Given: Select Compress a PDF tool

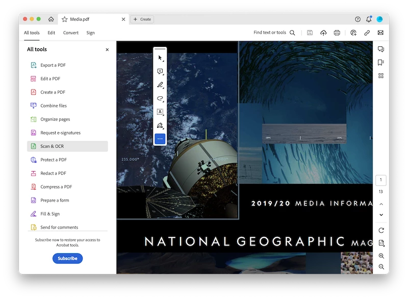Looking at the screenshot, I should (x=67, y=187).
